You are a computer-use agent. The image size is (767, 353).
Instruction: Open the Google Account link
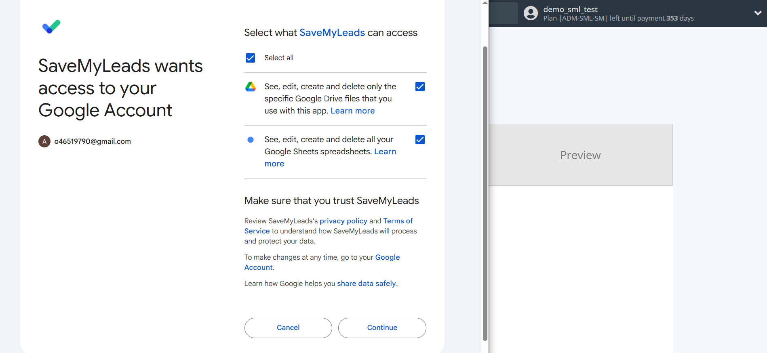tap(387, 257)
